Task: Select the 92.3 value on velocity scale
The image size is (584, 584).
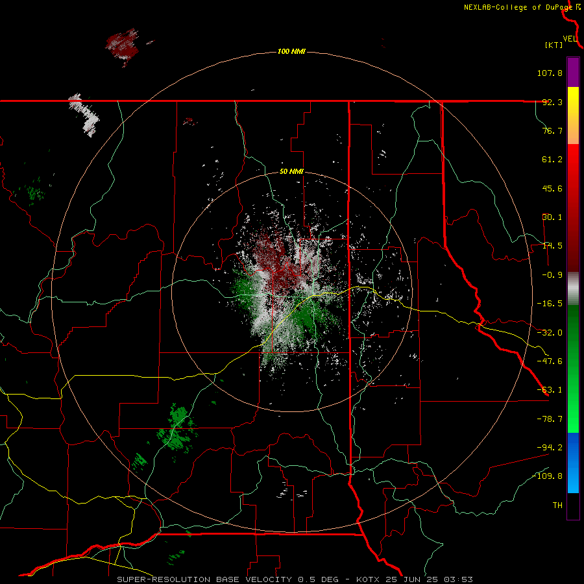Action: pyautogui.click(x=552, y=102)
